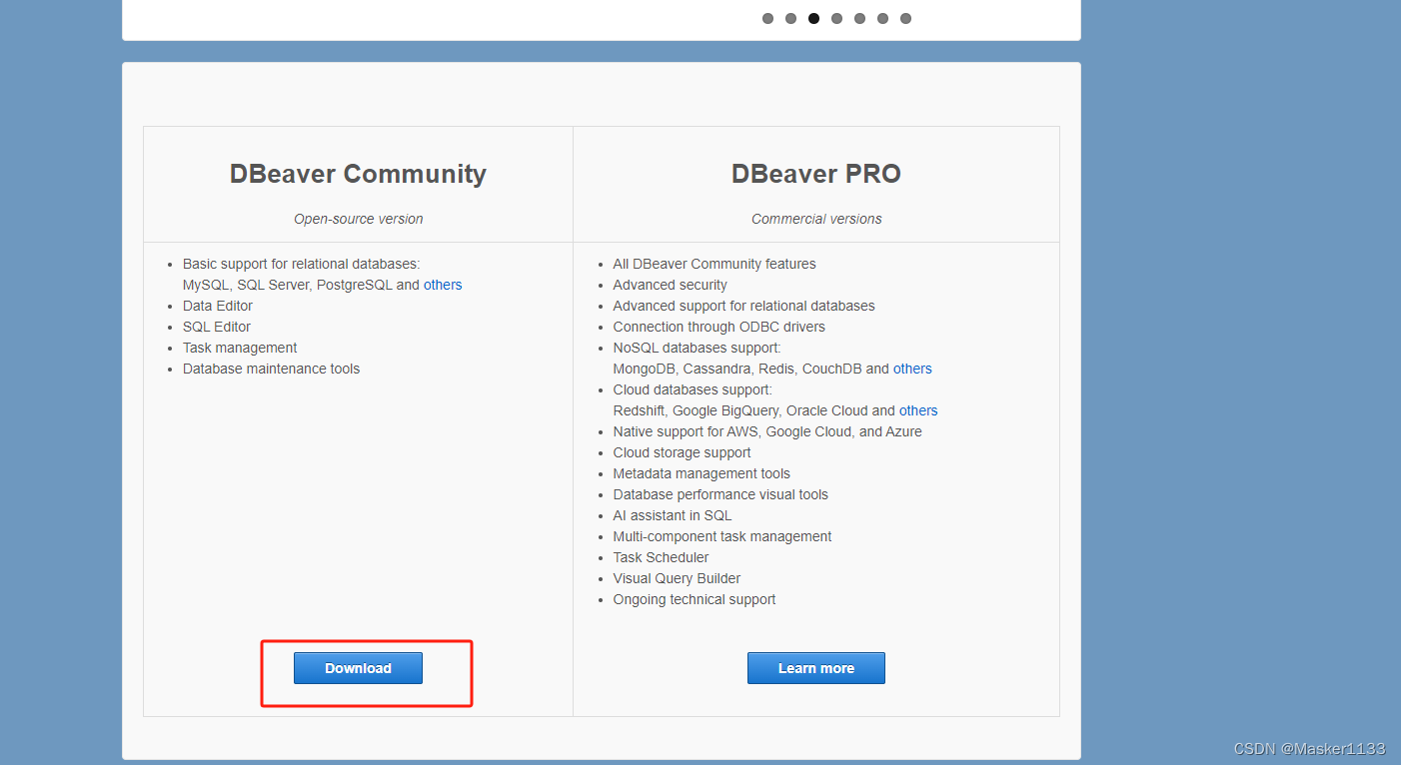Open the 'others' link after CouchDB
1401x765 pixels.
pos(912,369)
